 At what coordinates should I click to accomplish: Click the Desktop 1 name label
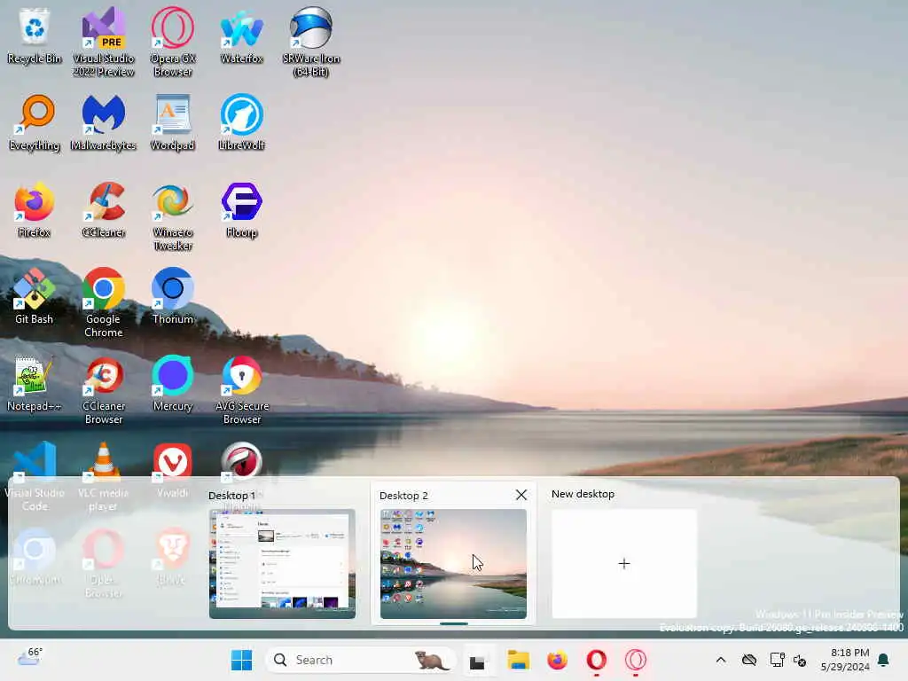coord(231,496)
